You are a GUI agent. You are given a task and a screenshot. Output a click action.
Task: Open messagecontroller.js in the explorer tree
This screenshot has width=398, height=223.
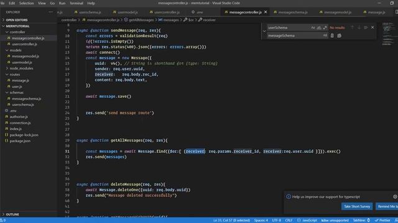[29, 38]
